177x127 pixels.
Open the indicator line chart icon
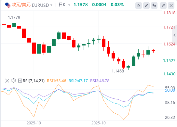click(139, 6)
